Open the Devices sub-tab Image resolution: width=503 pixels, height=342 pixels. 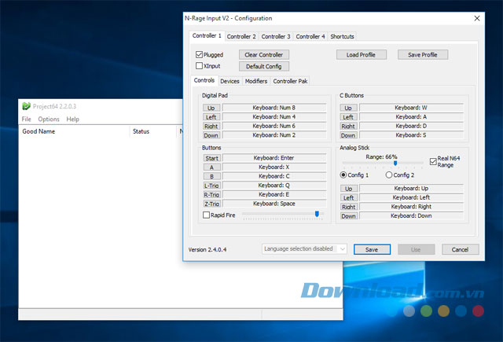tap(229, 81)
